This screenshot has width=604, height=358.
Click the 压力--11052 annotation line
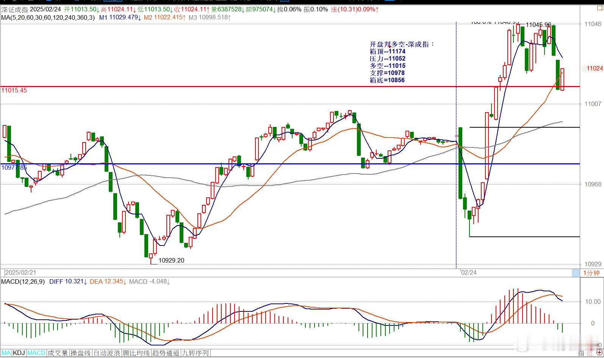tap(387, 59)
